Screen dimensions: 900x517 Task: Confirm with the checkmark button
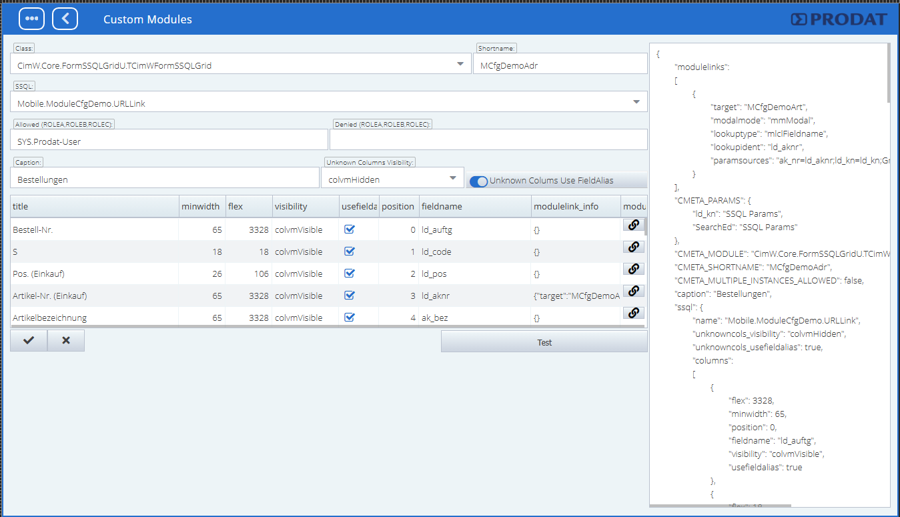[29, 341]
